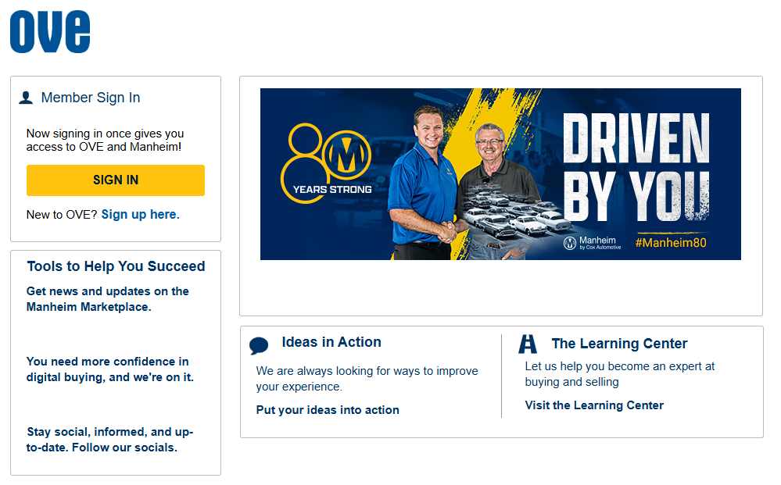Click the Manheim by Cox Automotive logo
The height and width of the screenshot is (485, 781).
pyautogui.click(x=593, y=243)
